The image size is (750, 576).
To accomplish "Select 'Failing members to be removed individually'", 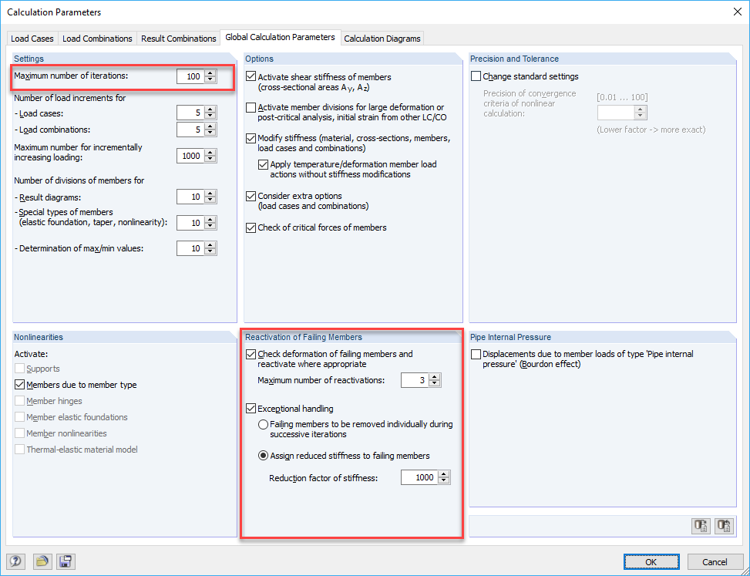I will click(x=263, y=424).
